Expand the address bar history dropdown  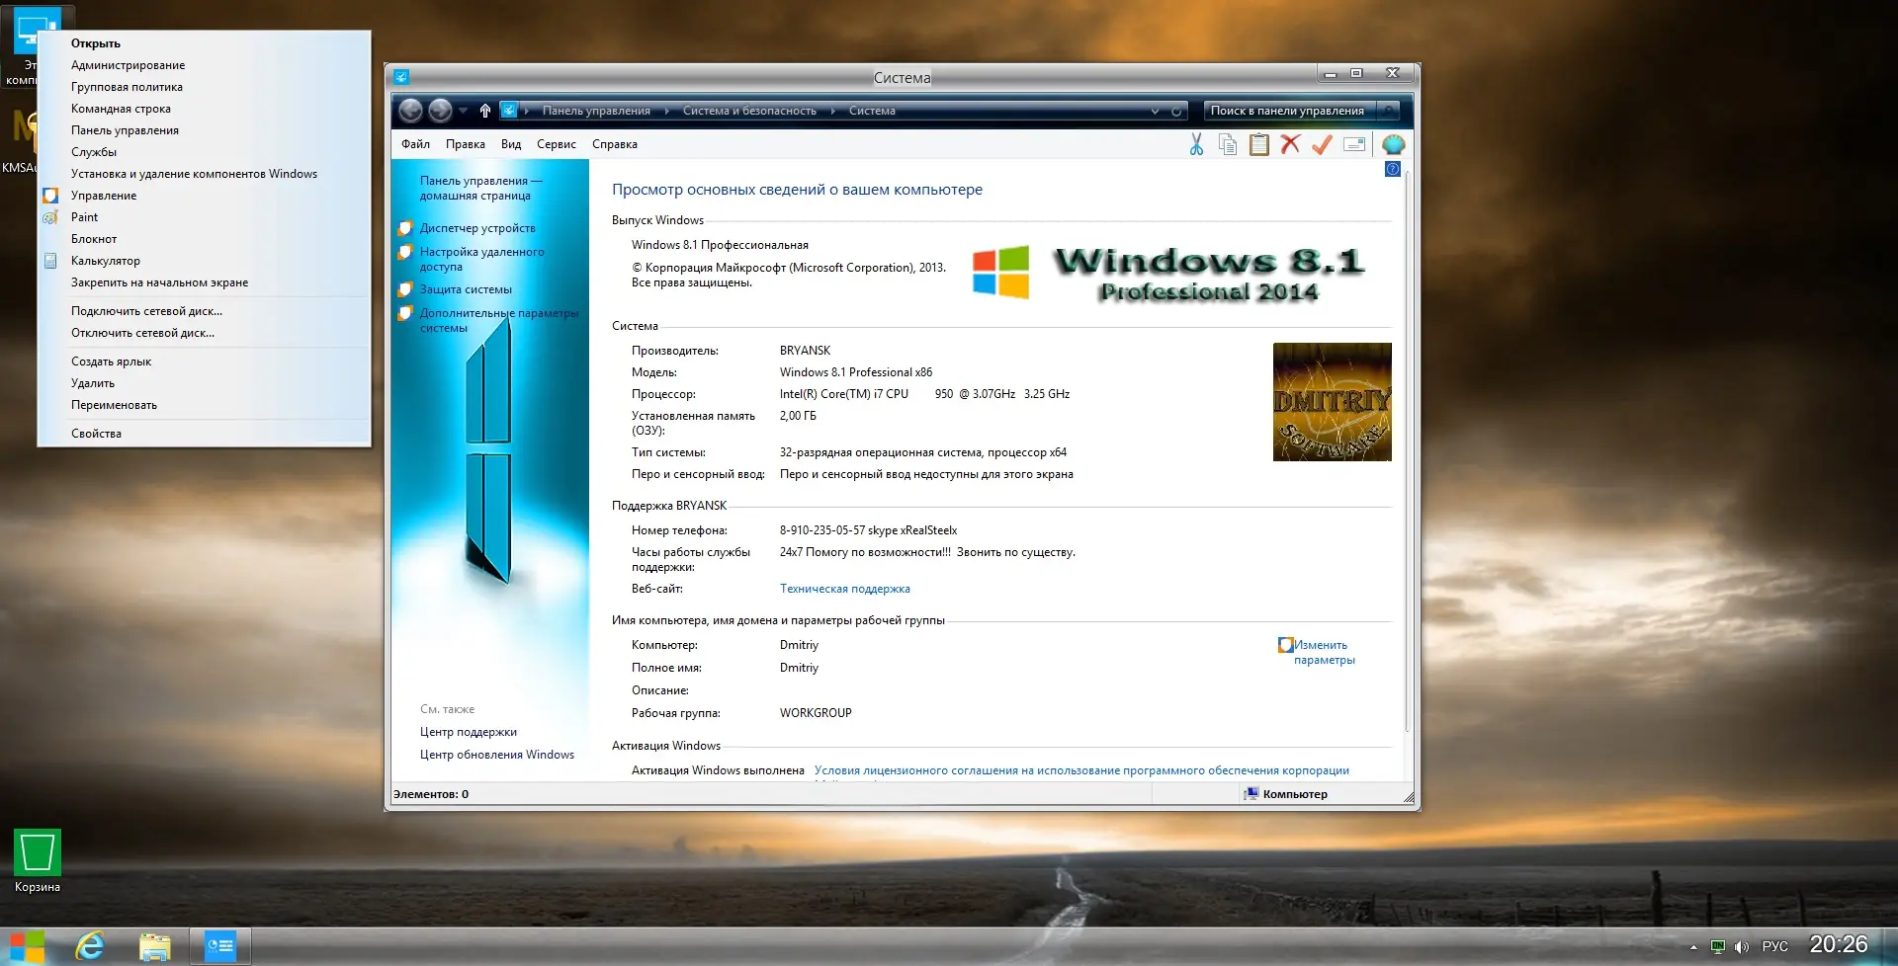click(1155, 112)
